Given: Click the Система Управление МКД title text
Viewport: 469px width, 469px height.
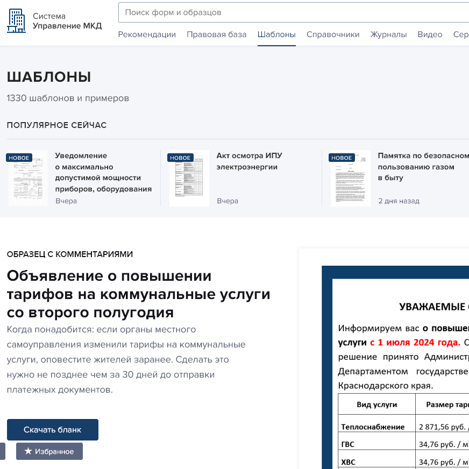Looking at the screenshot, I should [67, 21].
